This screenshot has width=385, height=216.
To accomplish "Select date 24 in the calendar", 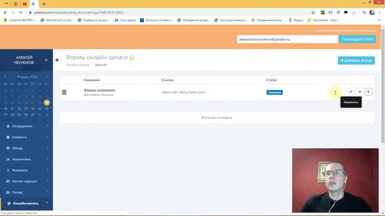I will 33,109.
